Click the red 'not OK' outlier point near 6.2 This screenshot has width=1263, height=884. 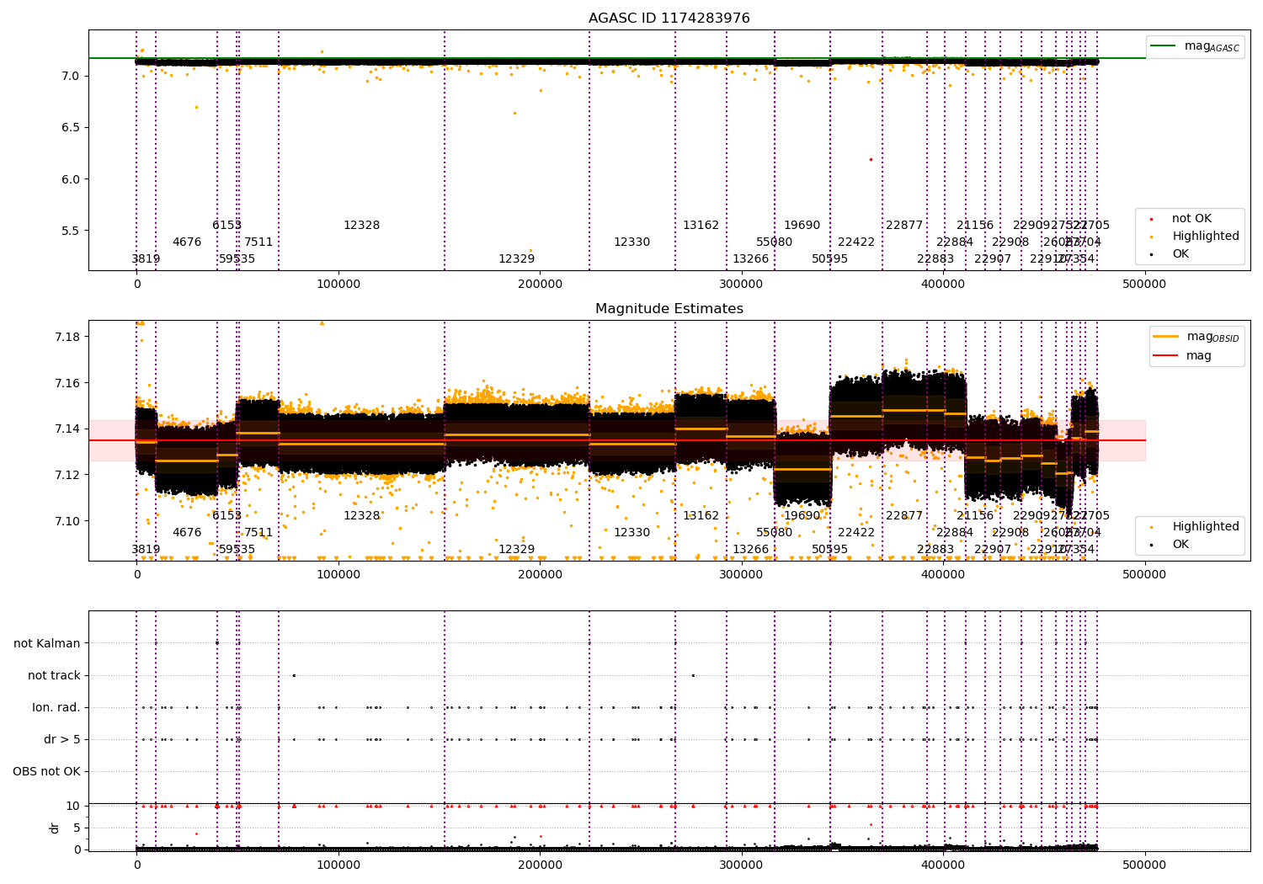coord(871,159)
